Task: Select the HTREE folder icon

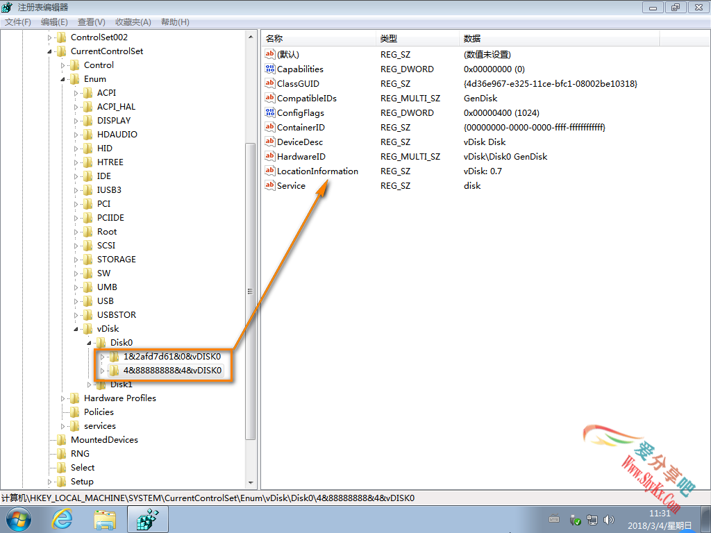Action: coord(87,162)
